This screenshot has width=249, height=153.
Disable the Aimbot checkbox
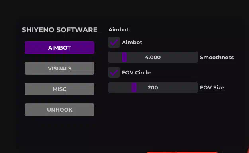pyautogui.click(x=114, y=42)
